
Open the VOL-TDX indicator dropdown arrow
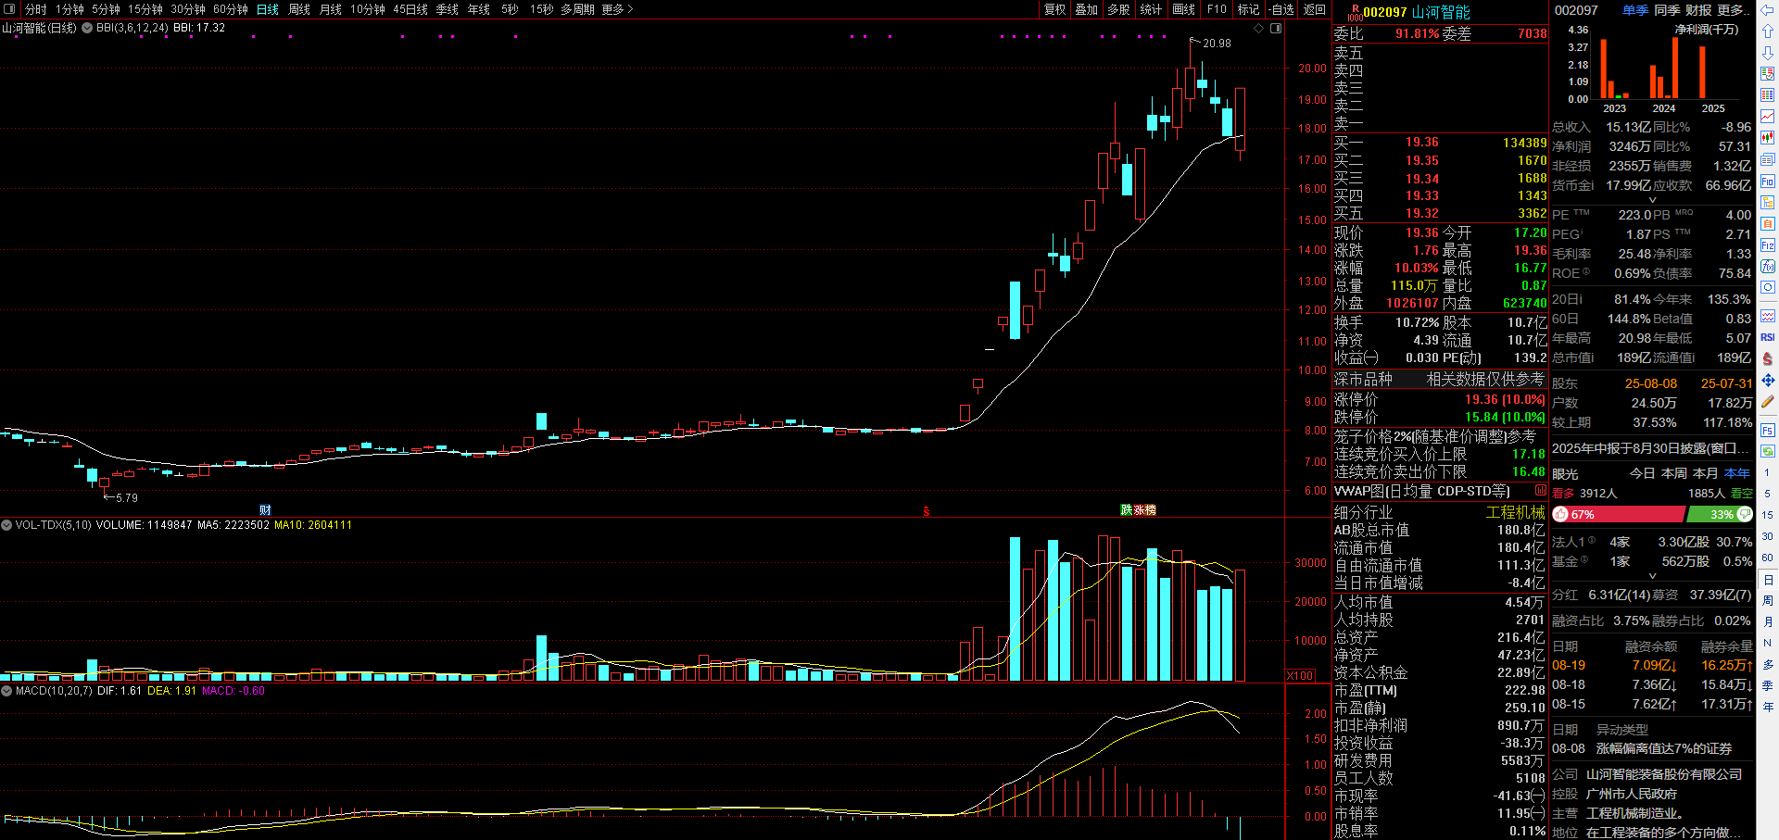(x=6, y=525)
